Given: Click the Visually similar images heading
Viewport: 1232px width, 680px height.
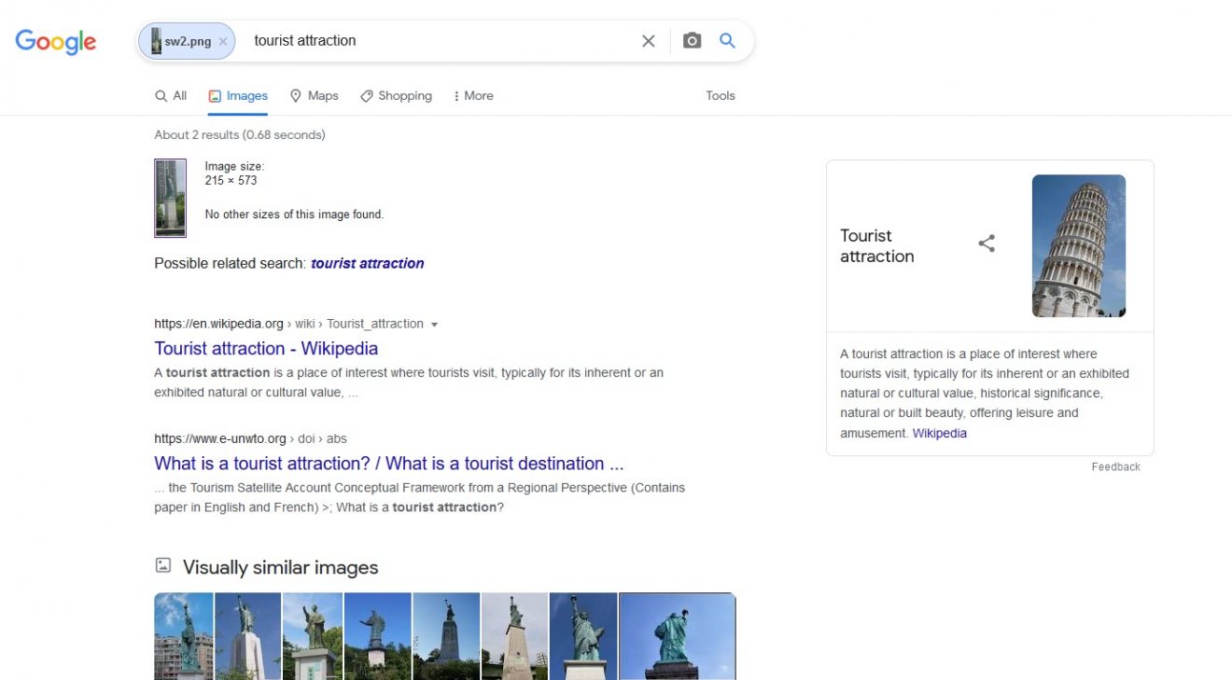Looking at the screenshot, I should 281,568.
